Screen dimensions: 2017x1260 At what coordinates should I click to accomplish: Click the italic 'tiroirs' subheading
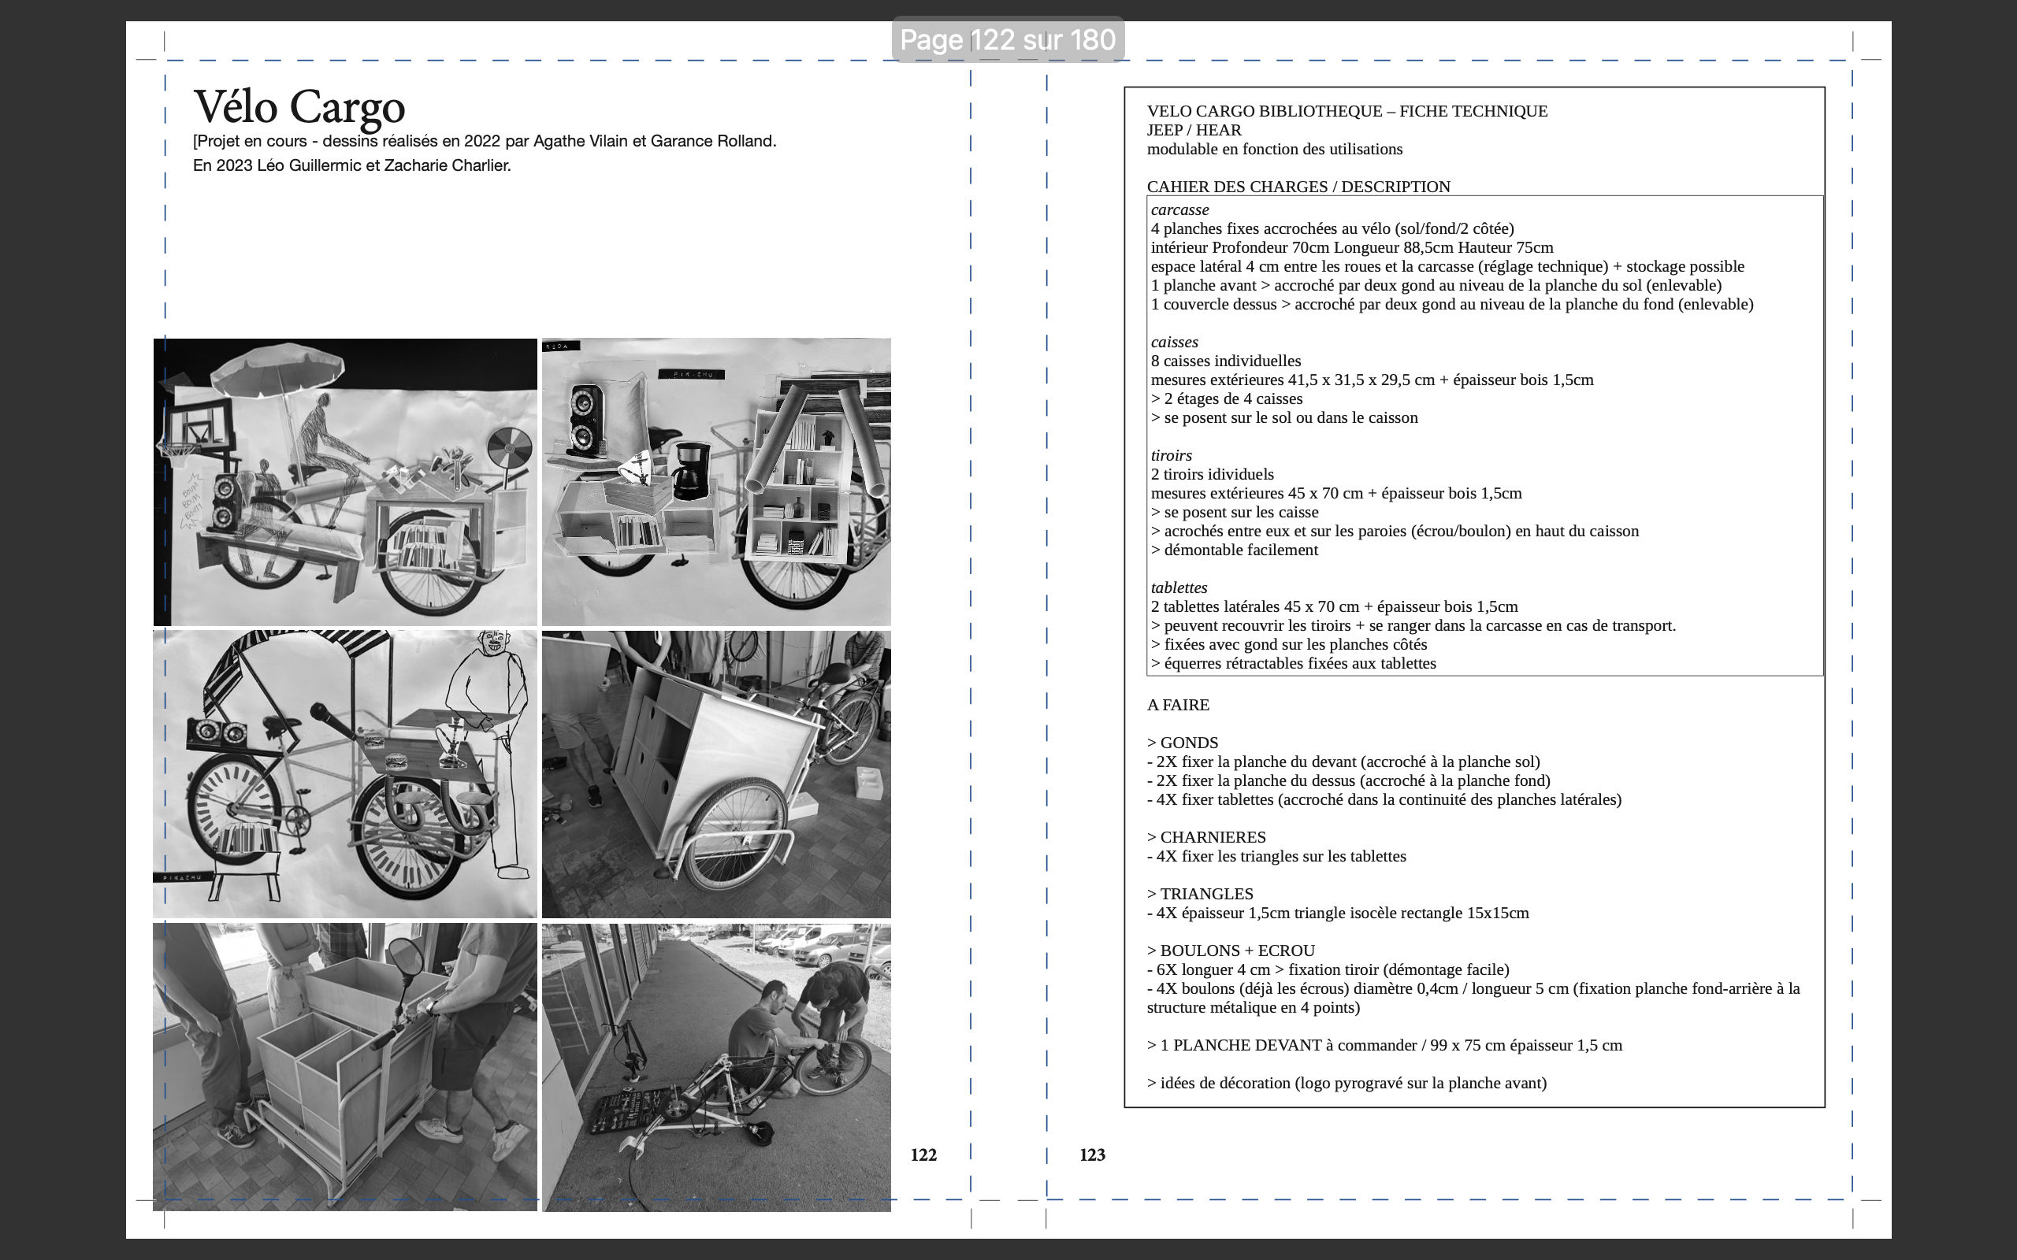1171,455
